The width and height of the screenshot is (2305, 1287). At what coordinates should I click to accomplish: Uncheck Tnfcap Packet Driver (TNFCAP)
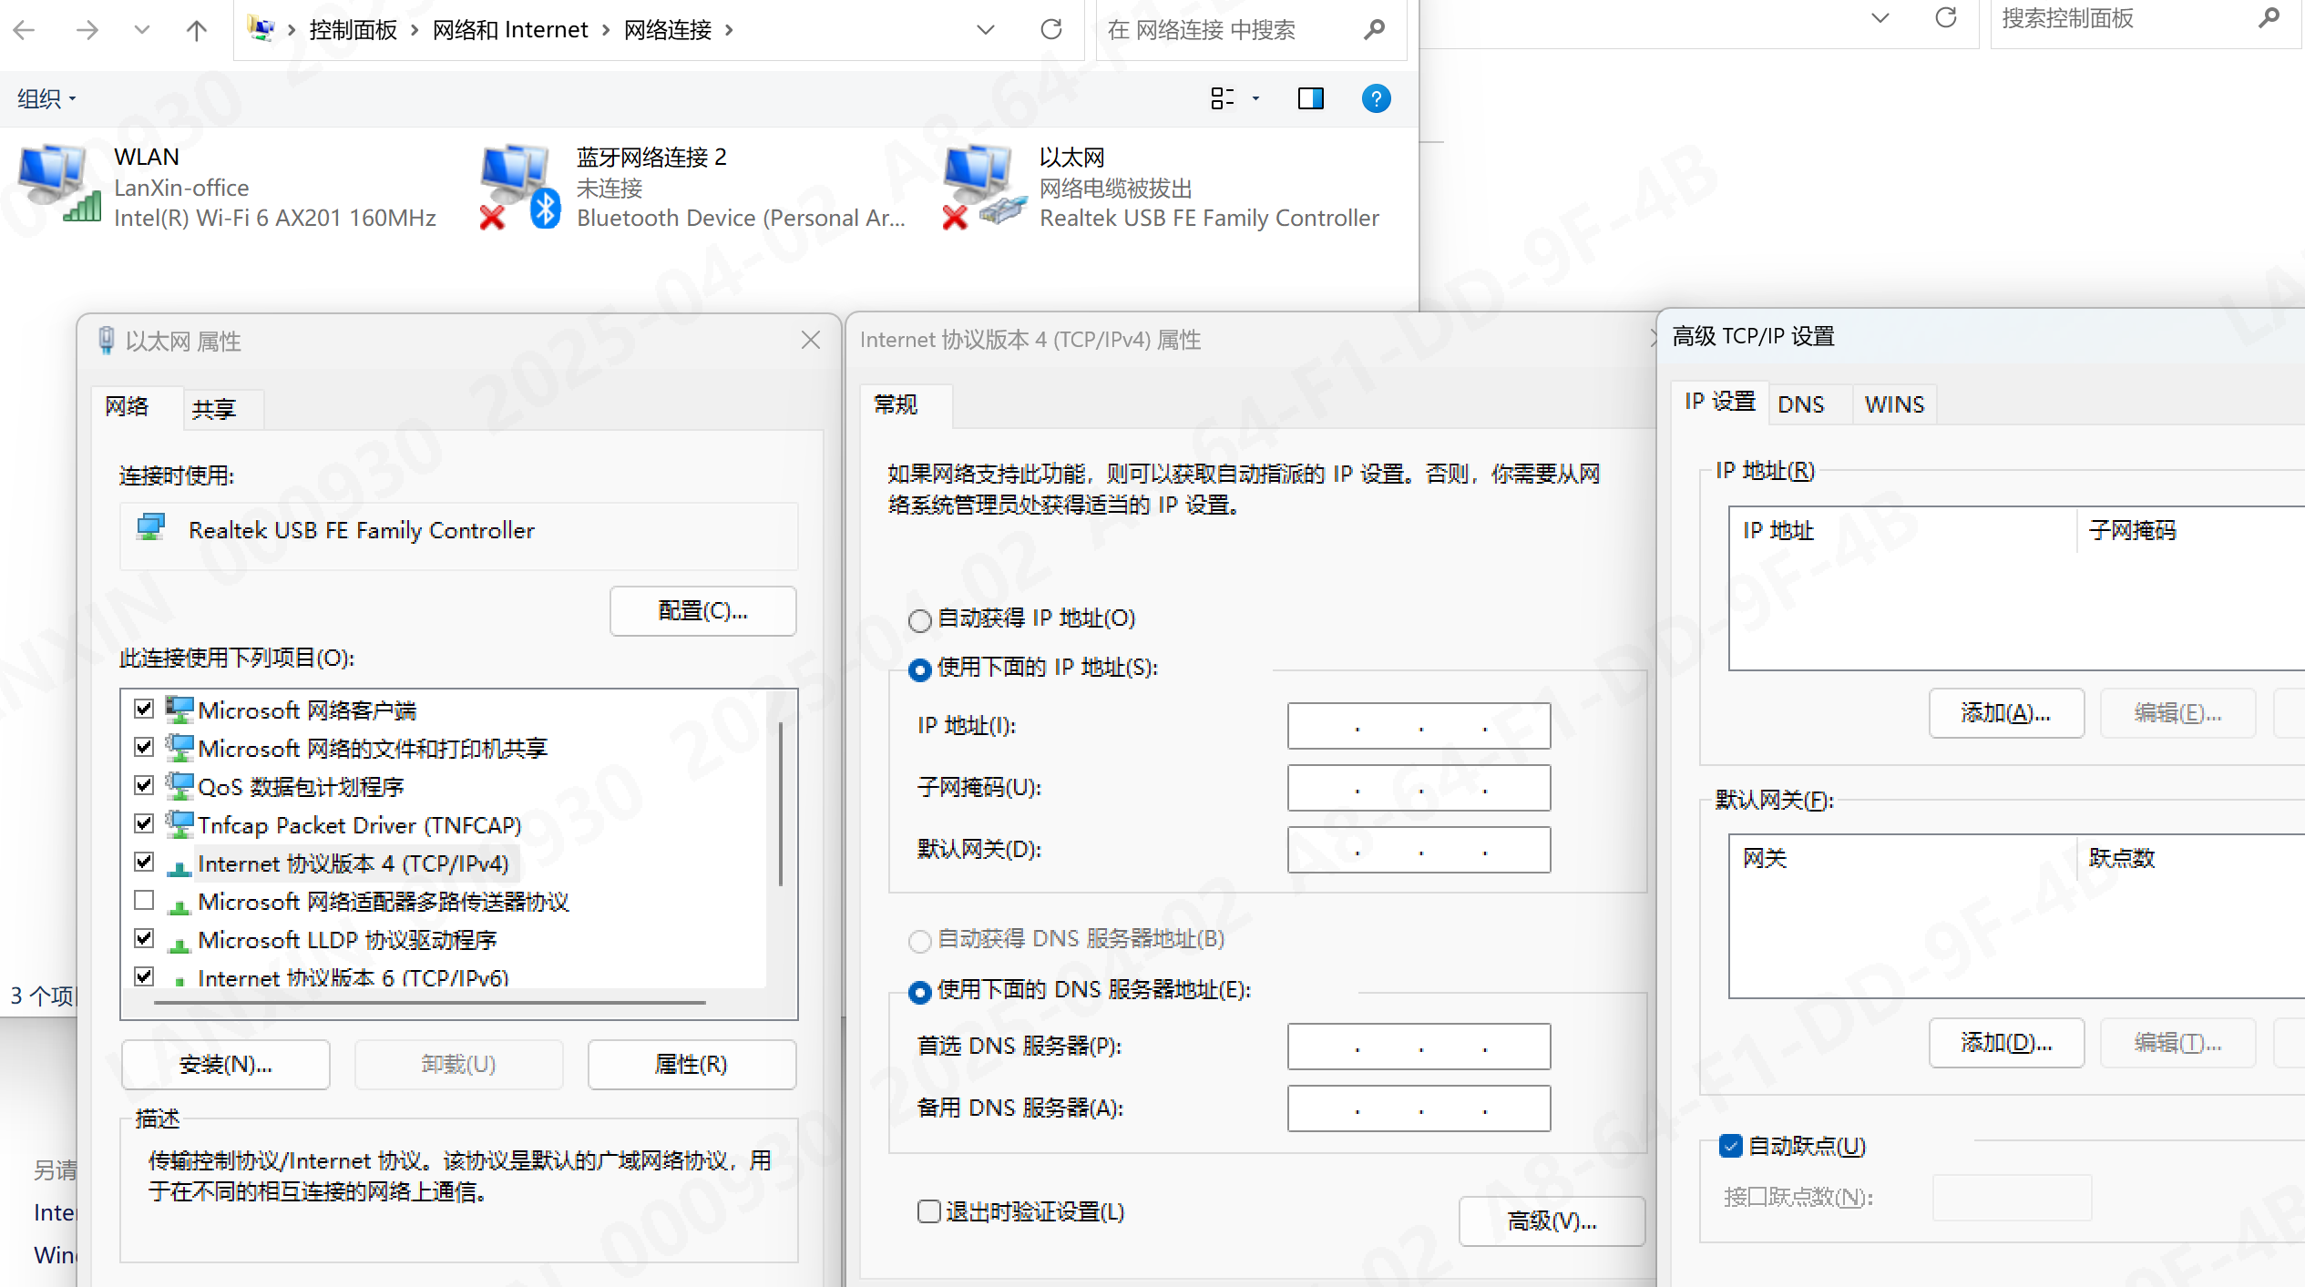click(x=143, y=823)
